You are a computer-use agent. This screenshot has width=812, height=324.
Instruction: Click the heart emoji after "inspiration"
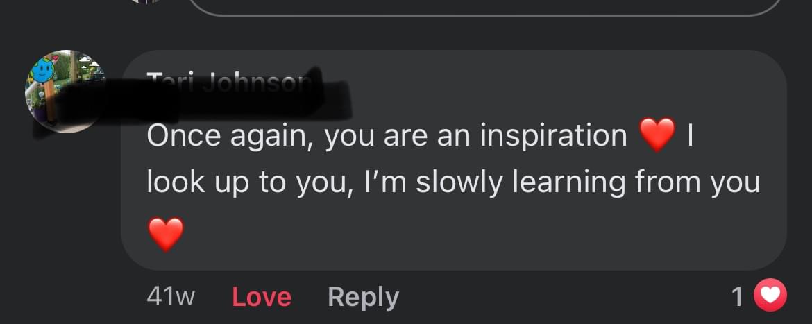[657, 135]
